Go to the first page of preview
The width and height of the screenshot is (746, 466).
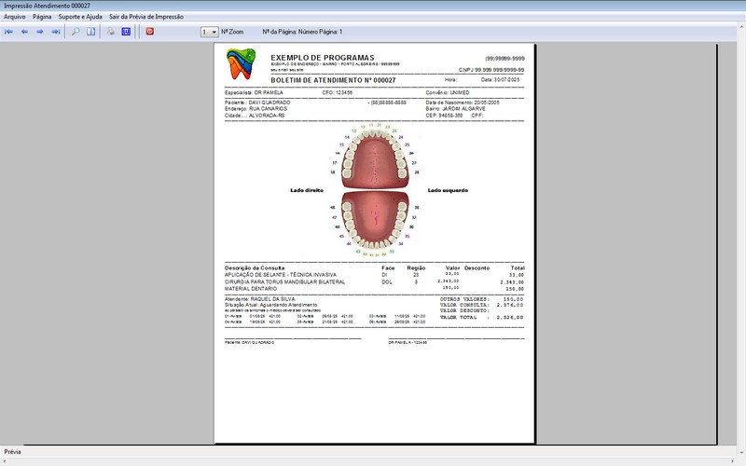tap(8, 32)
